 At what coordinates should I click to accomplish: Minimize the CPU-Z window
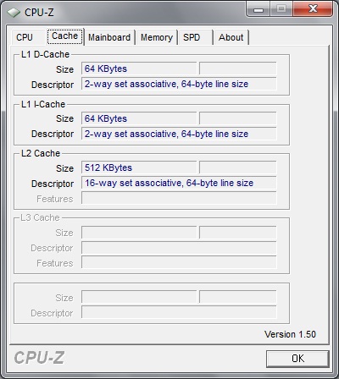(258, 9)
